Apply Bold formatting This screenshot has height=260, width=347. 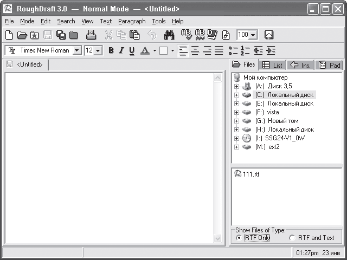pos(111,50)
